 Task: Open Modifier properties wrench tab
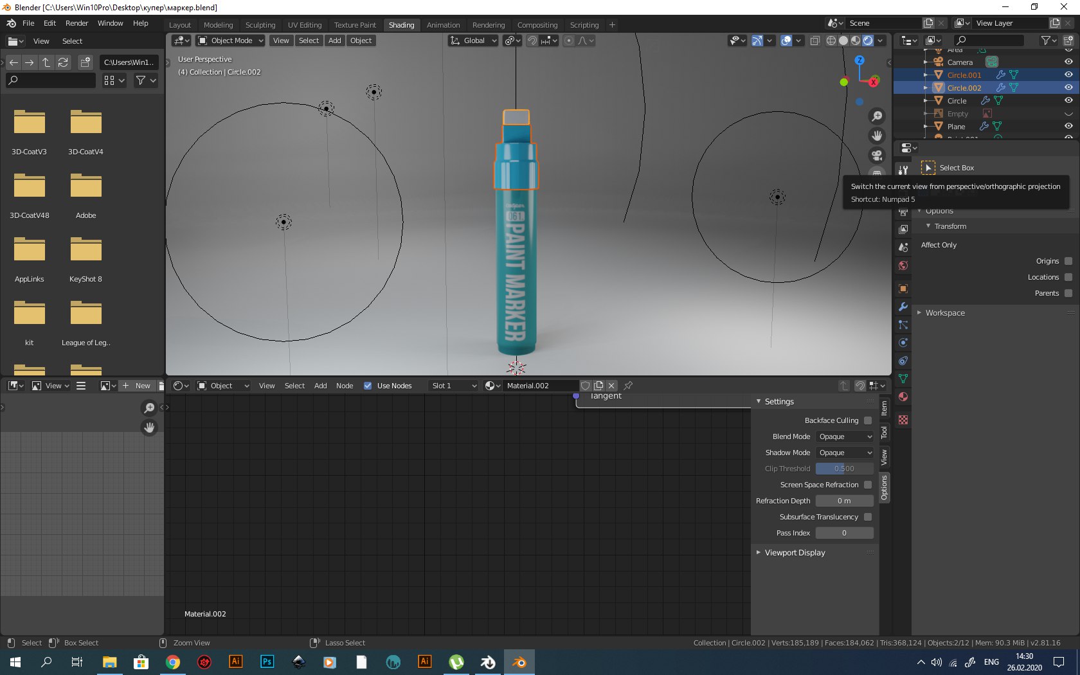coord(903,307)
